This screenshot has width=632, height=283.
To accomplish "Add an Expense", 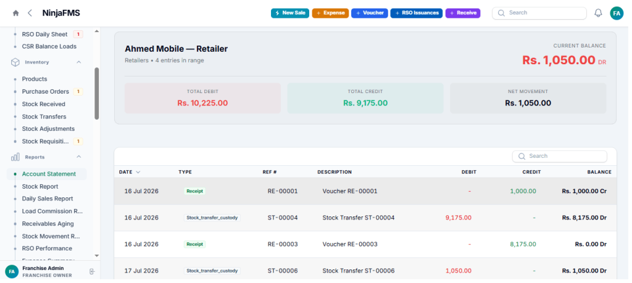I will 331,13.
